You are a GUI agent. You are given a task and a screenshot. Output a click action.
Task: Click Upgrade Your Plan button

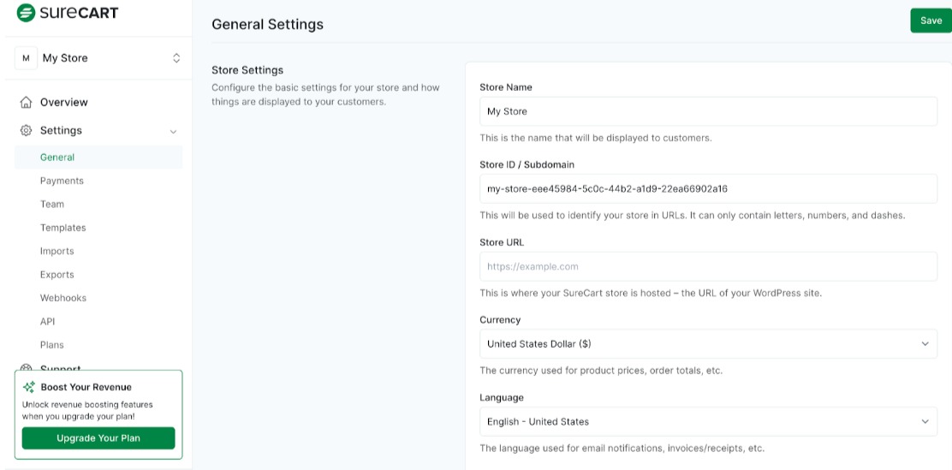coord(98,437)
